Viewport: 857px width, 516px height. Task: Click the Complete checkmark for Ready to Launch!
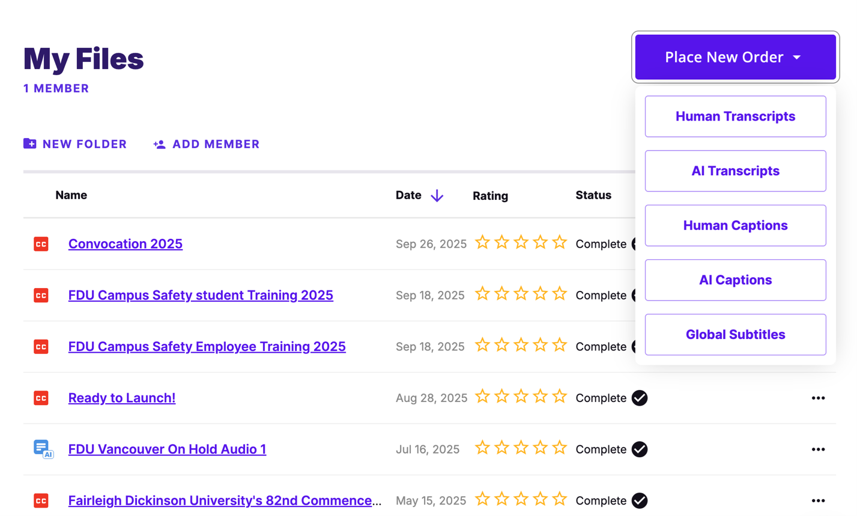point(639,397)
